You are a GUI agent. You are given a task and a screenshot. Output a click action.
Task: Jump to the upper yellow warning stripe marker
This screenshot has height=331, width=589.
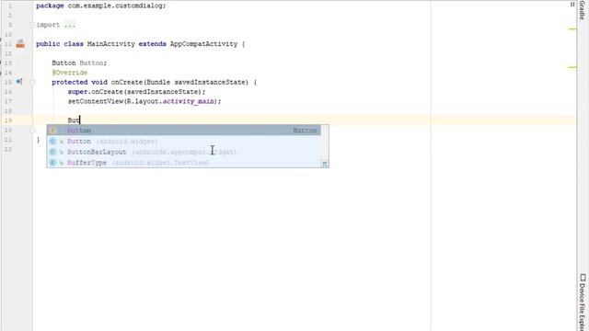[572, 29]
